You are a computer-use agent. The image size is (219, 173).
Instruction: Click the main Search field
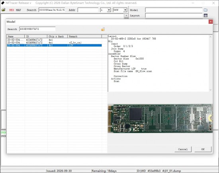52,10
